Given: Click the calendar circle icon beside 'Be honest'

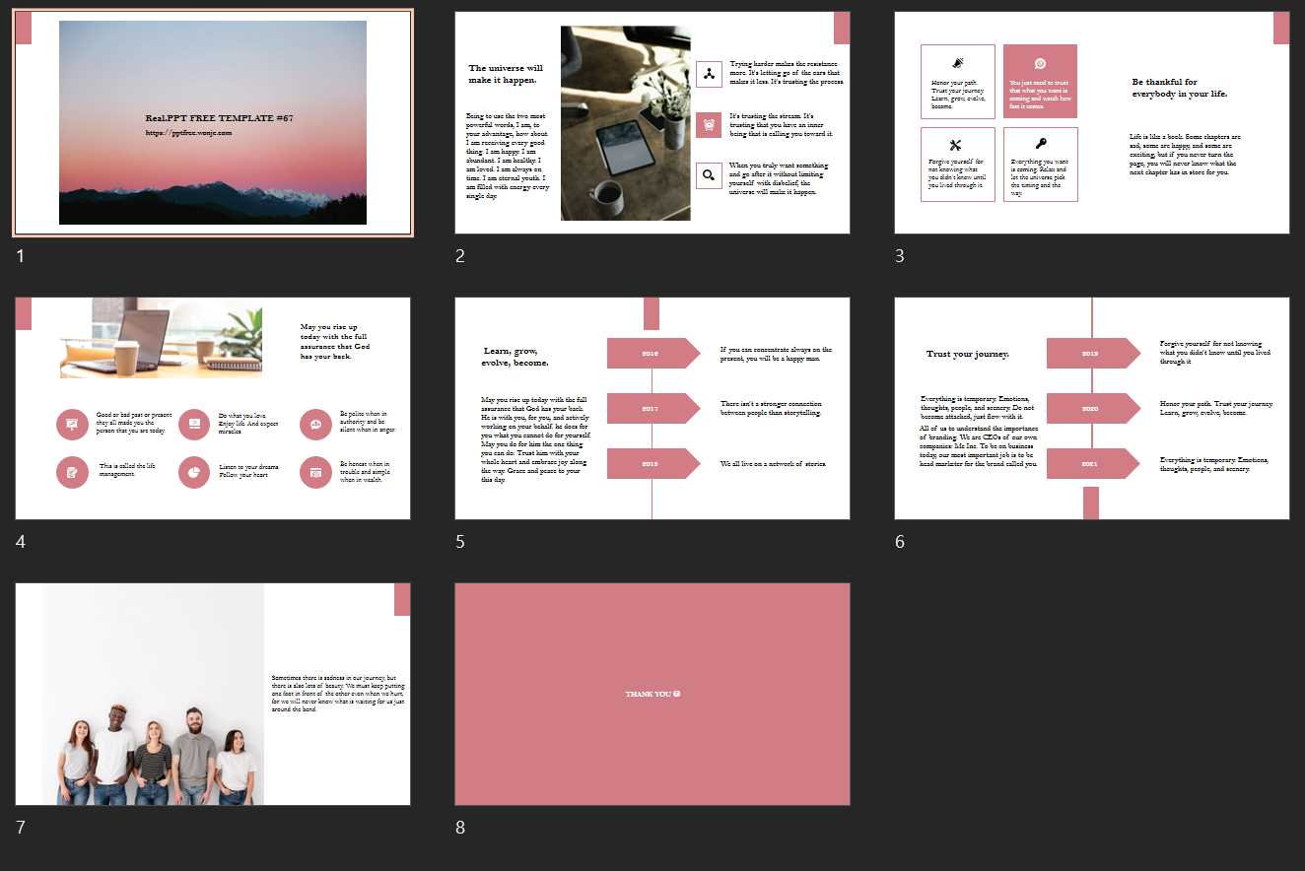Looking at the screenshot, I should pos(315,473).
